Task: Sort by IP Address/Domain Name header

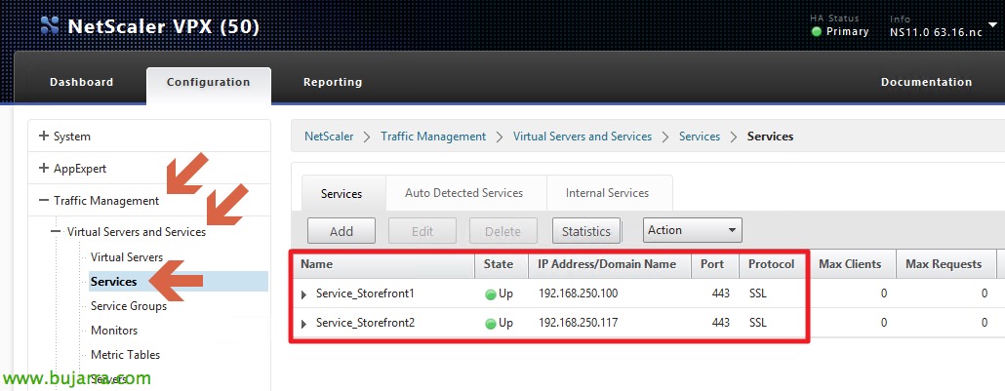Action: pyautogui.click(x=608, y=264)
